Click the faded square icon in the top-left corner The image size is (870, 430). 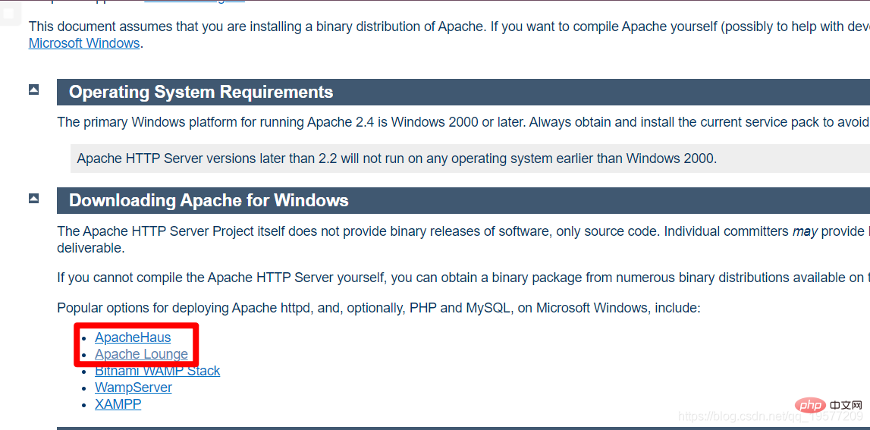[x=9, y=13]
